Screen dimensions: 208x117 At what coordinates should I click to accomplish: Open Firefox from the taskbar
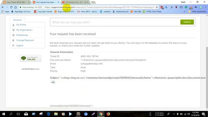[x=108, y=114]
